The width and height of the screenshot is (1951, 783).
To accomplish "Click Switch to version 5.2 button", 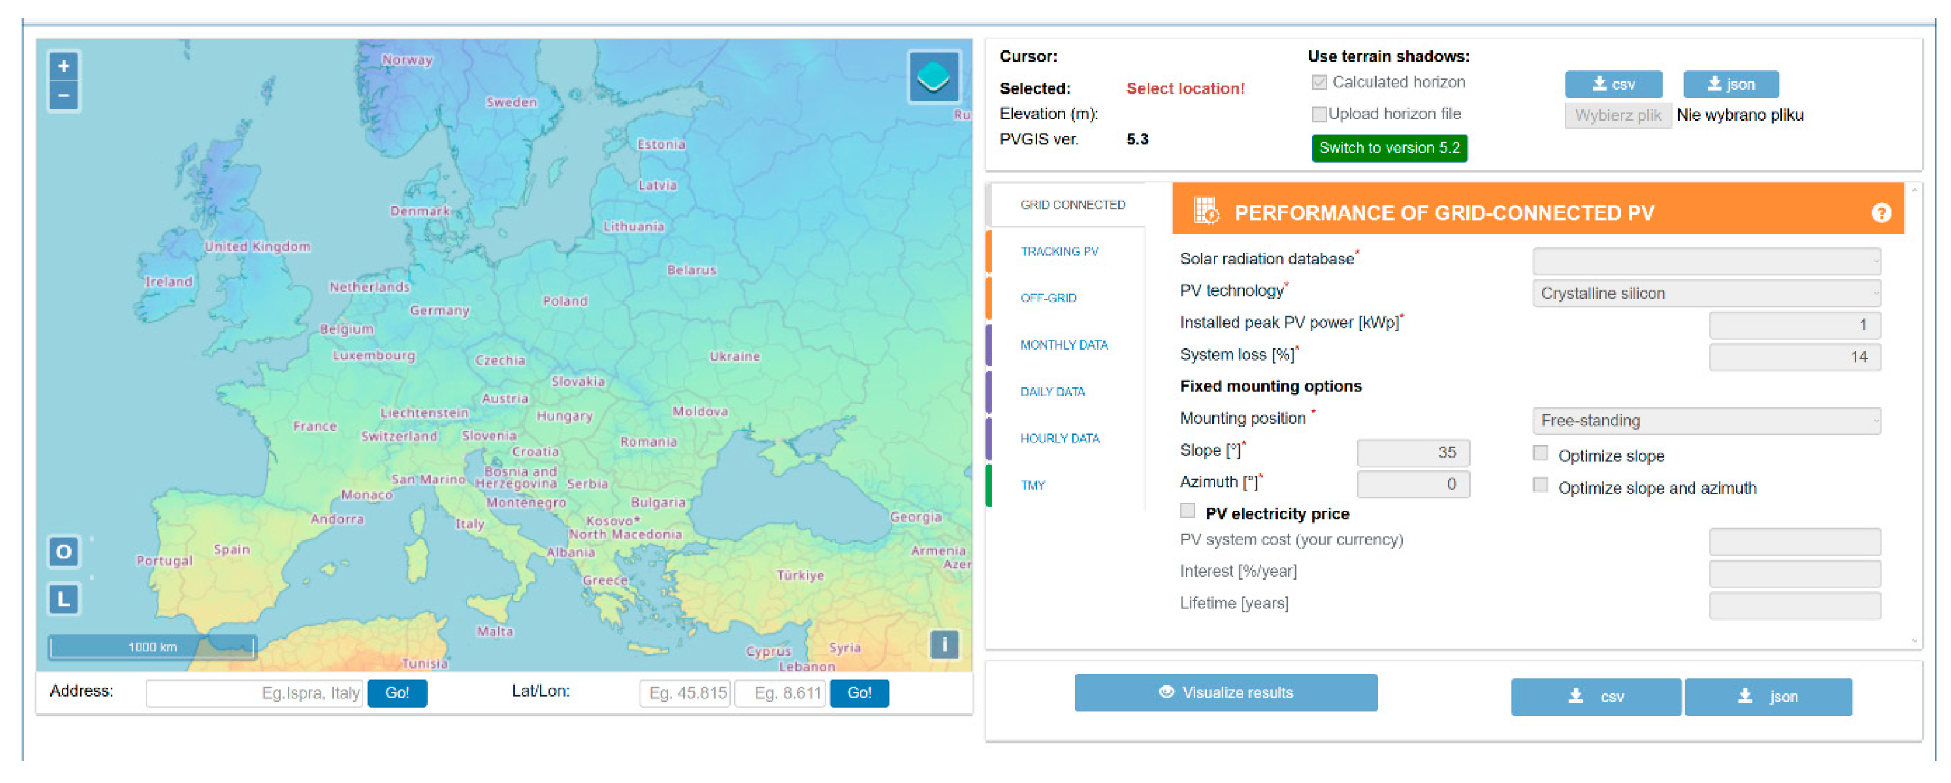I will tap(1389, 148).
